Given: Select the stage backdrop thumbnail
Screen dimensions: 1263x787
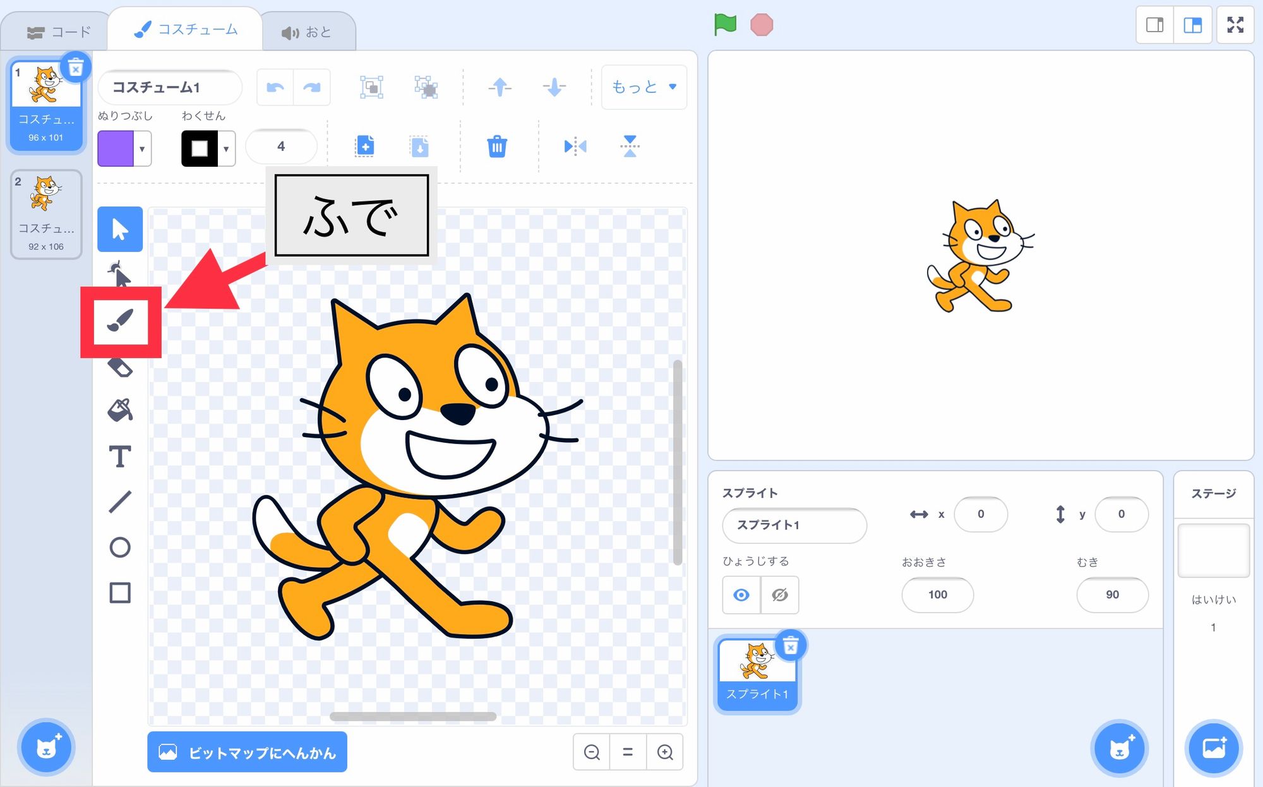Looking at the screenshot, I should (1213, 550).
